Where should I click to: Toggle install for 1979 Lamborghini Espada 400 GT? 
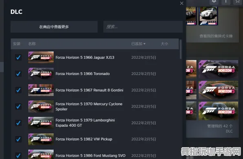coord(18,123)
